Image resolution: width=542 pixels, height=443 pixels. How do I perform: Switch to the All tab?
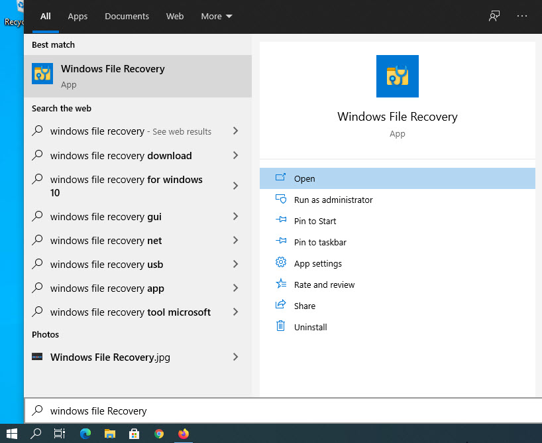tap(45, 17)
